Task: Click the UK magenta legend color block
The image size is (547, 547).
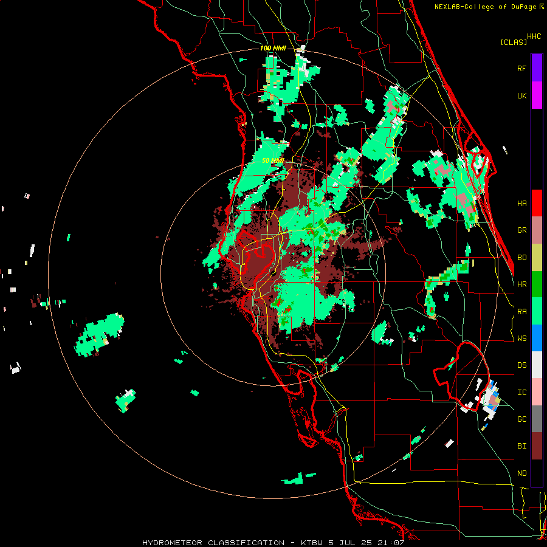Action: pyautogui.click(x=537, y=95)
